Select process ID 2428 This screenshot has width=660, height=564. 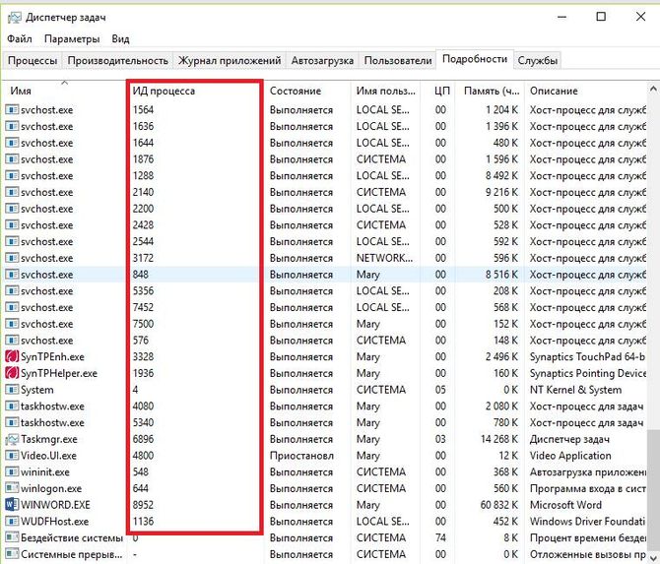(x=143, y=225)
